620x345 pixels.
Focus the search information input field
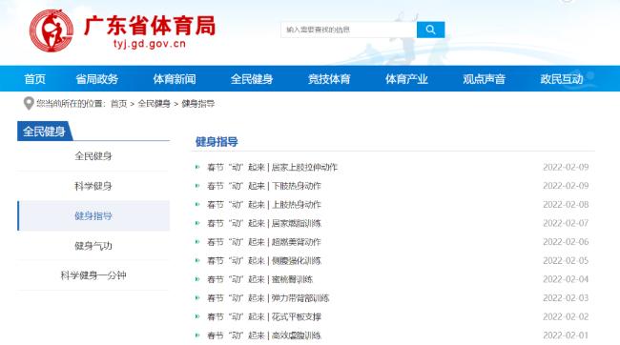[349, 30]
